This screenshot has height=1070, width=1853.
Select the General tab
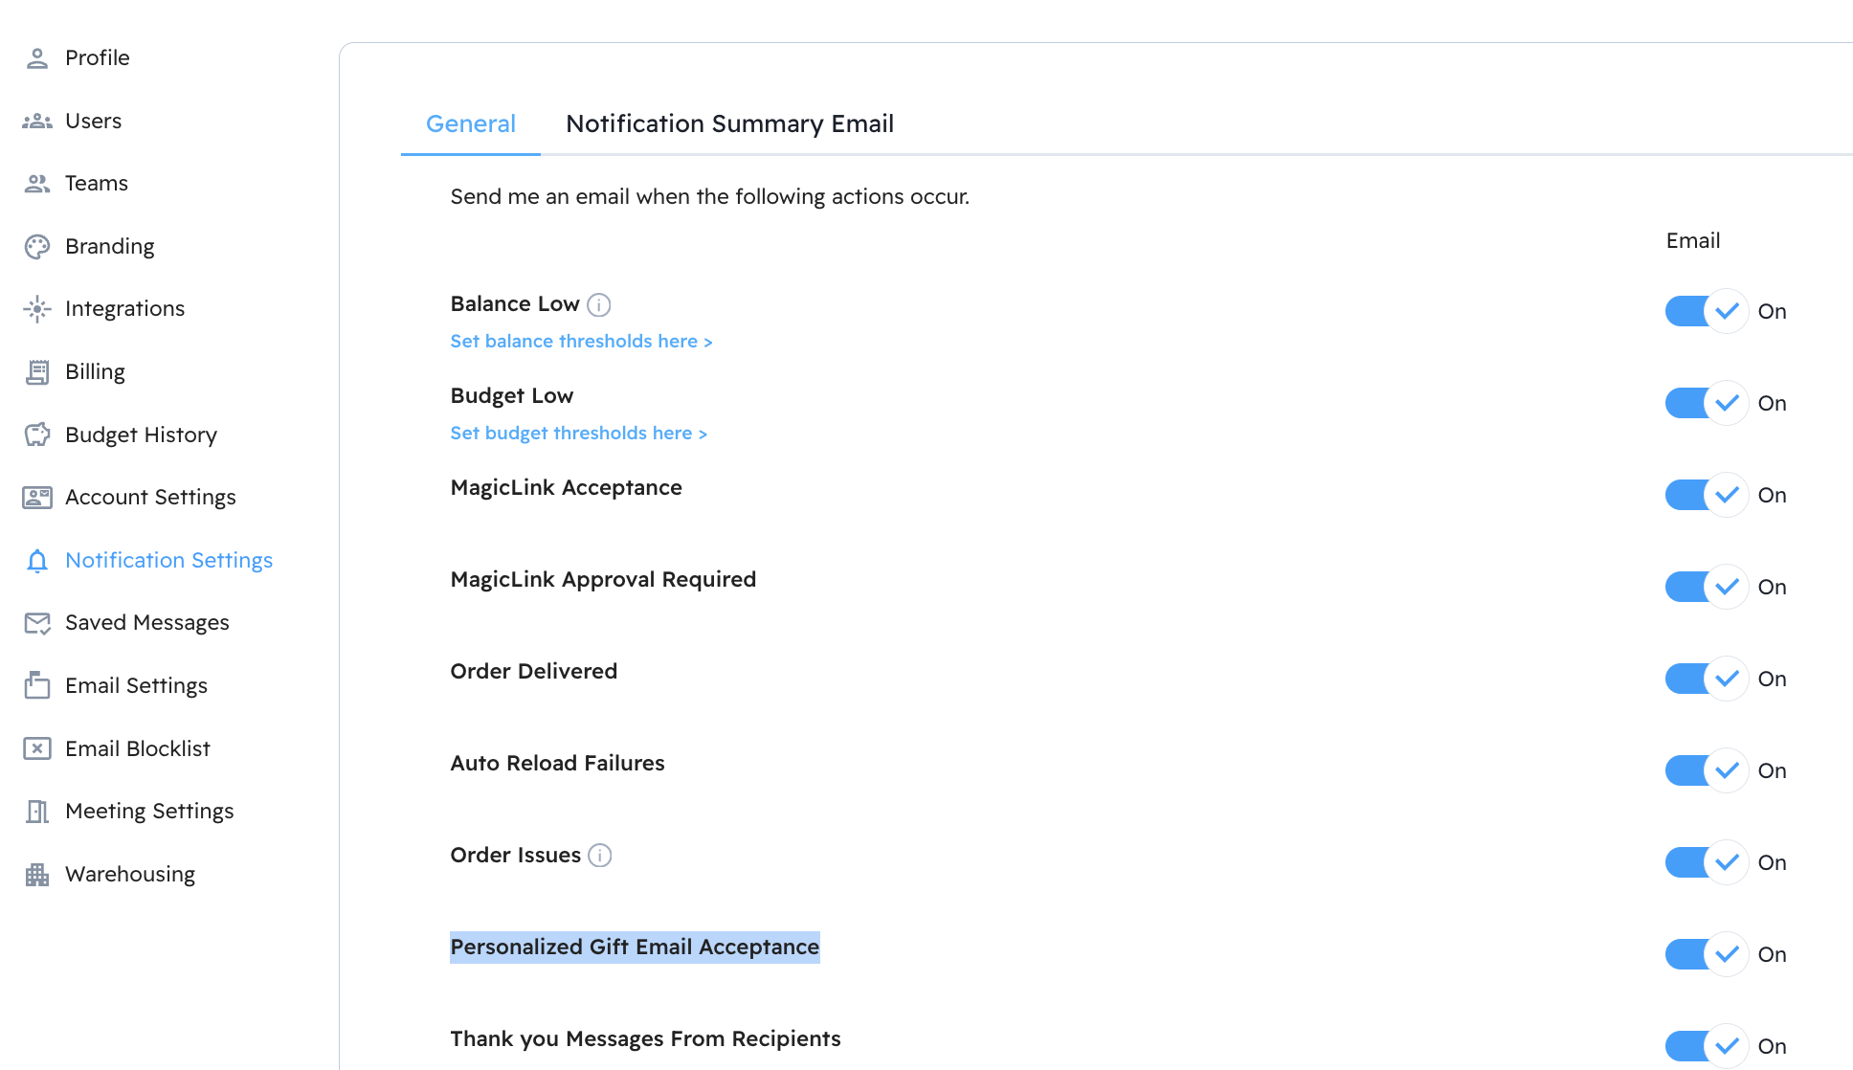point(470,123)
